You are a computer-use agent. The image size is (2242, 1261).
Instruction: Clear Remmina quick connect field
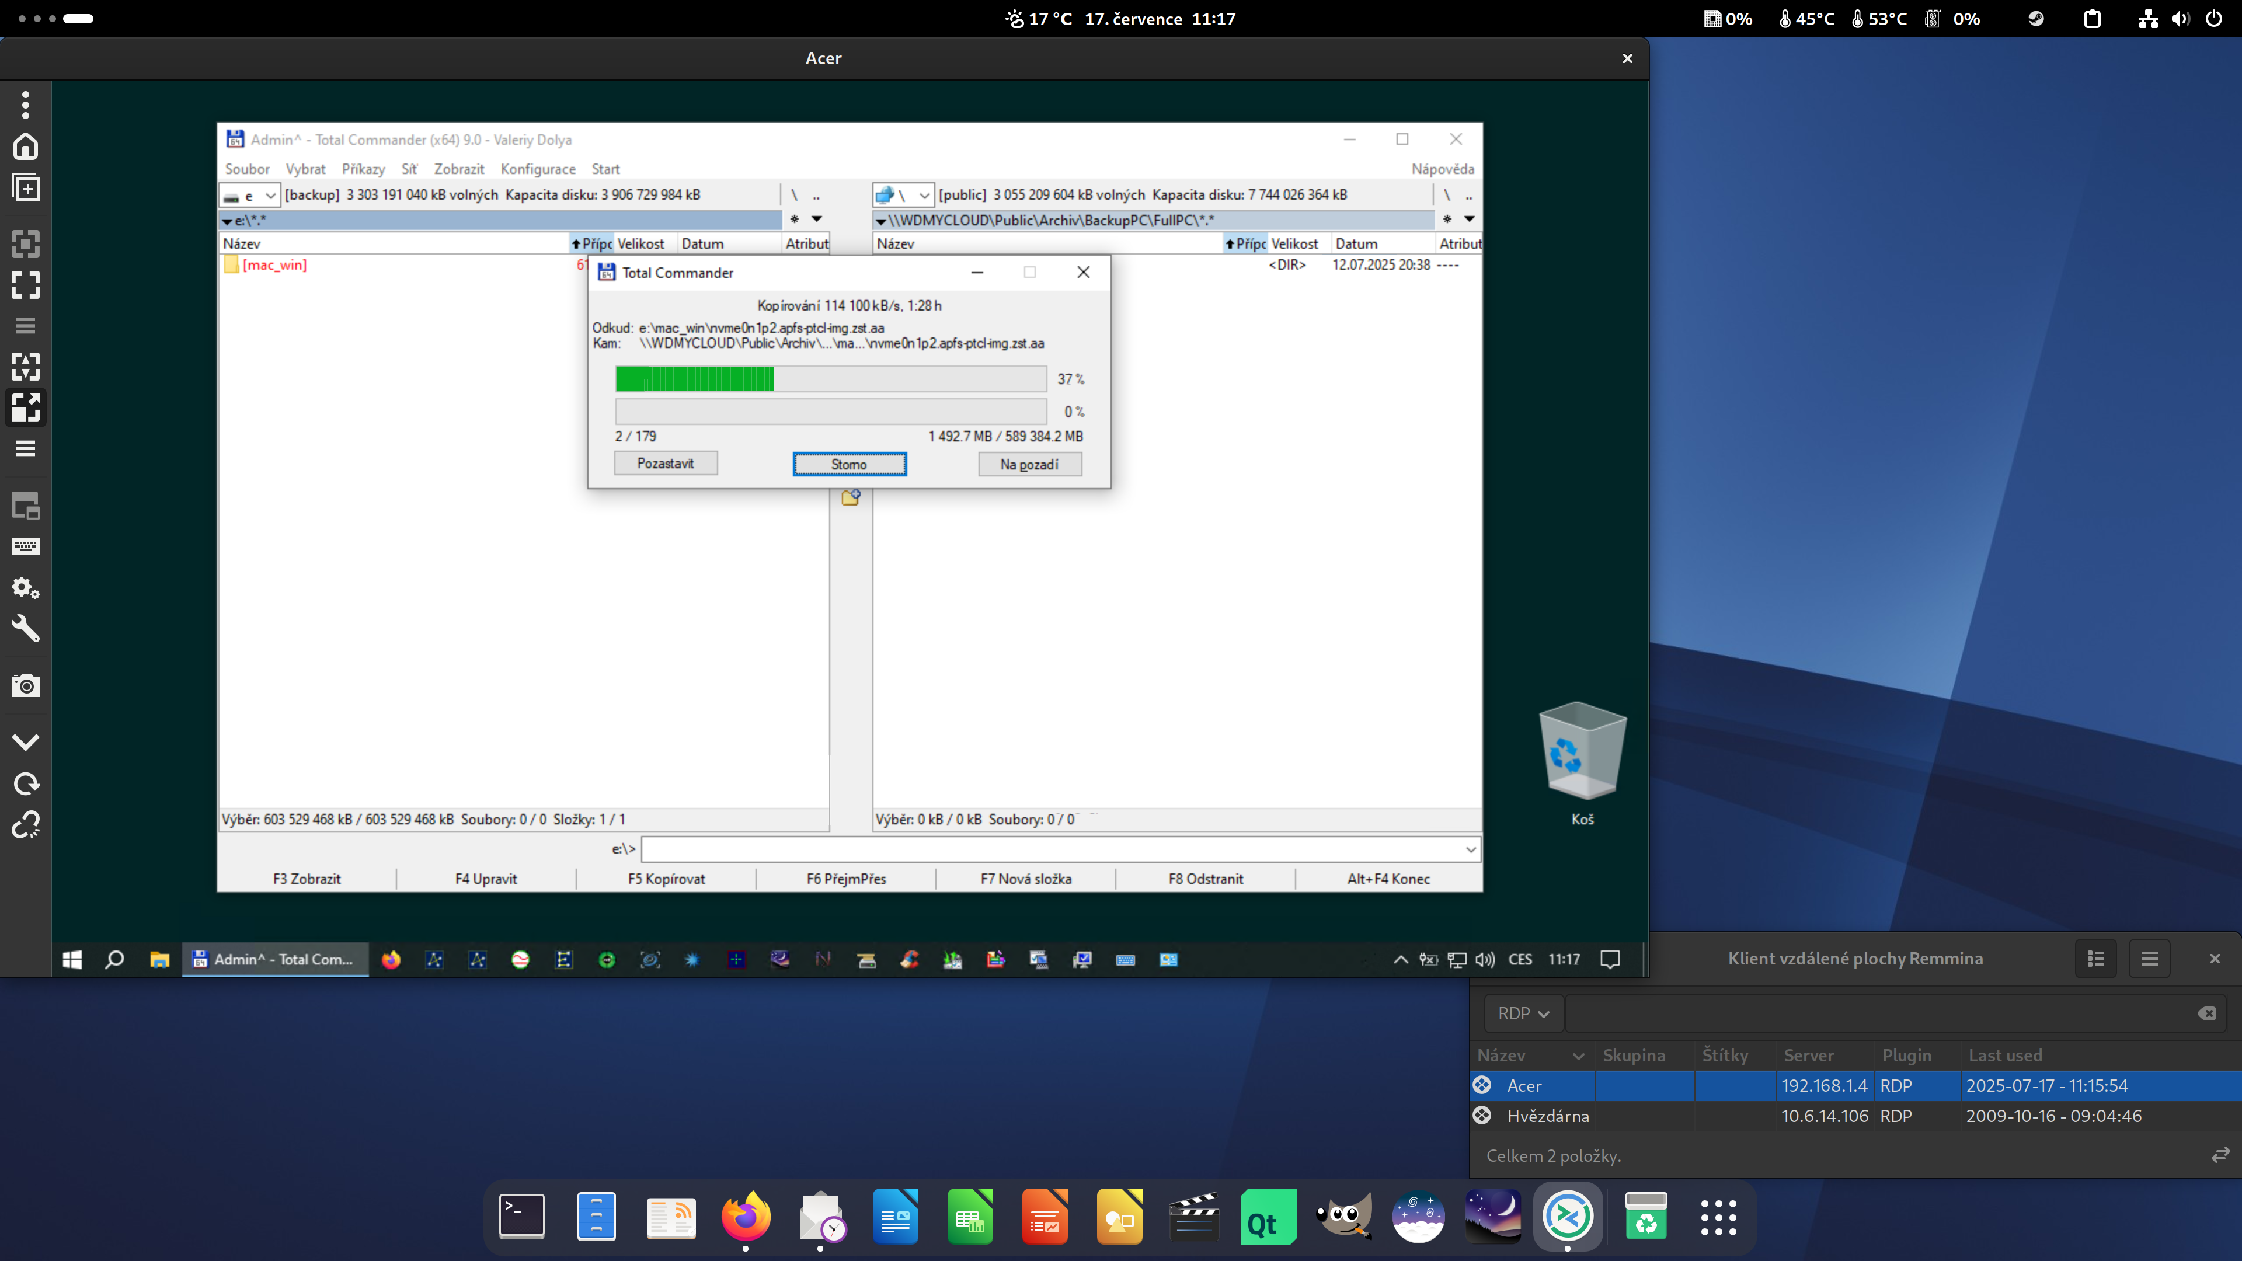click(x=2207, y=1013)
